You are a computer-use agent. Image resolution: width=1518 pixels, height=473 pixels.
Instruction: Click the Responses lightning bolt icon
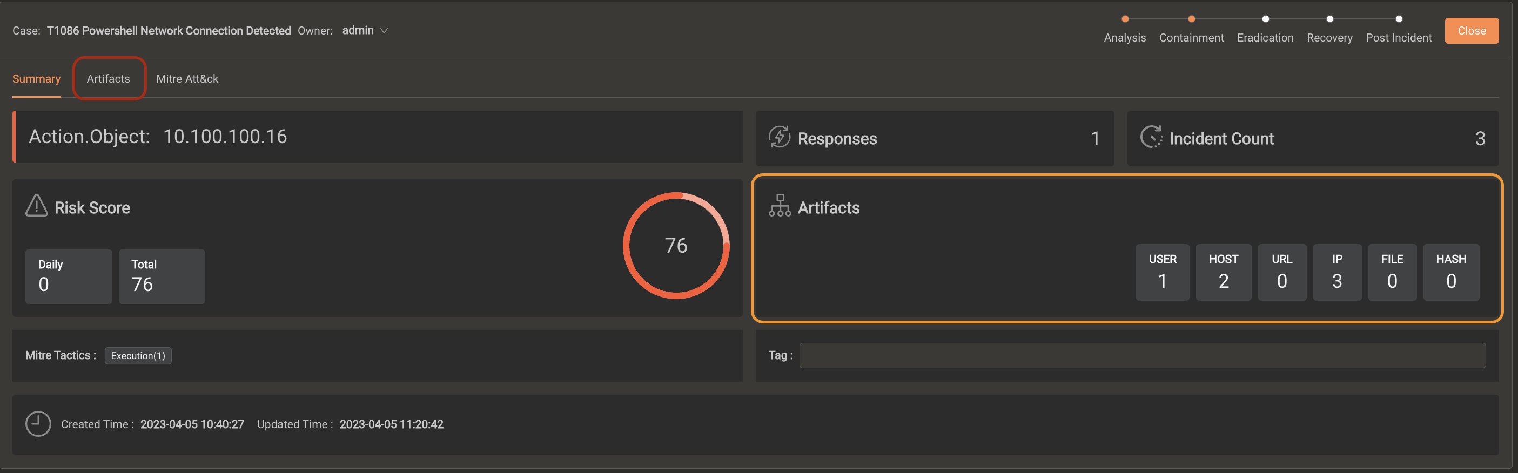tap(779, 137)
